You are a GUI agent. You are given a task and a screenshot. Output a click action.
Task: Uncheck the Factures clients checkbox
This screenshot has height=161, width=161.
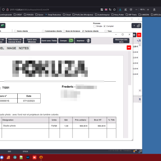tap(83, 31)
